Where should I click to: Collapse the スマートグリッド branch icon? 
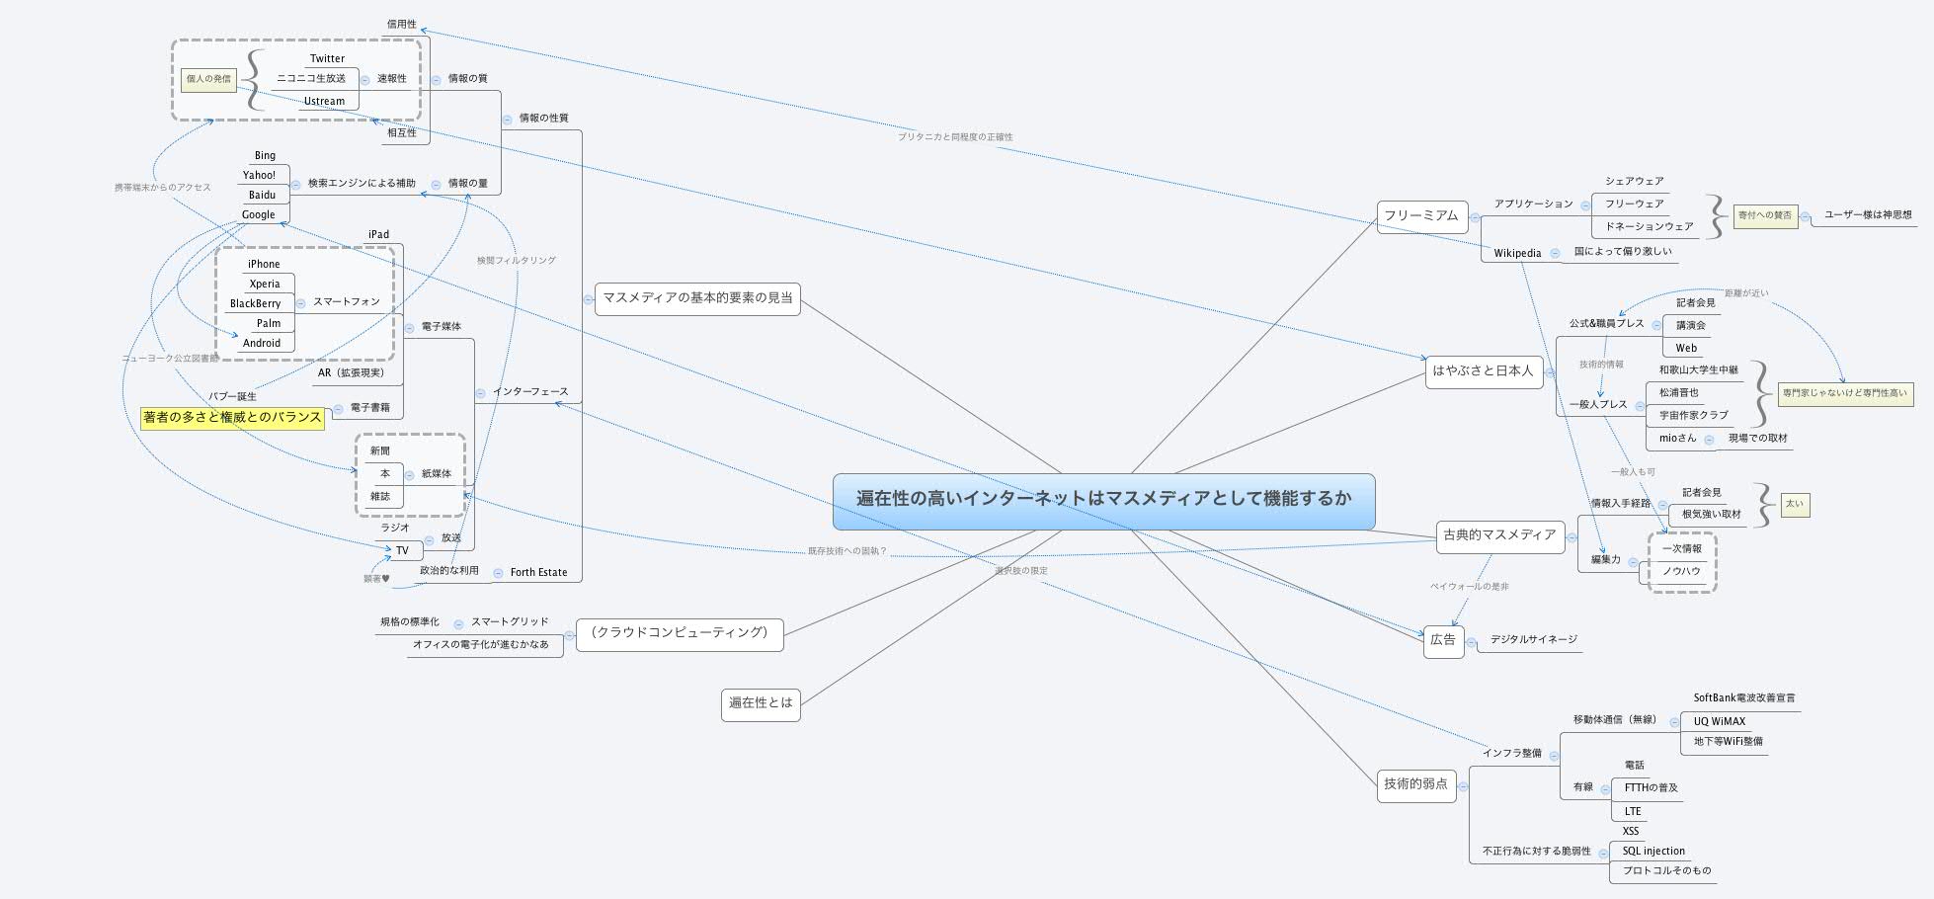coord(456,622)
